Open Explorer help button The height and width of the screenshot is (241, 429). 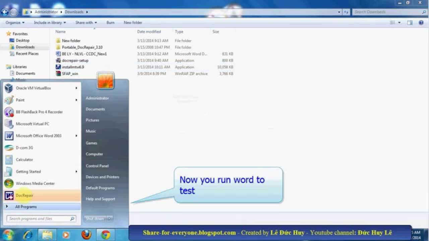(421, 23)
